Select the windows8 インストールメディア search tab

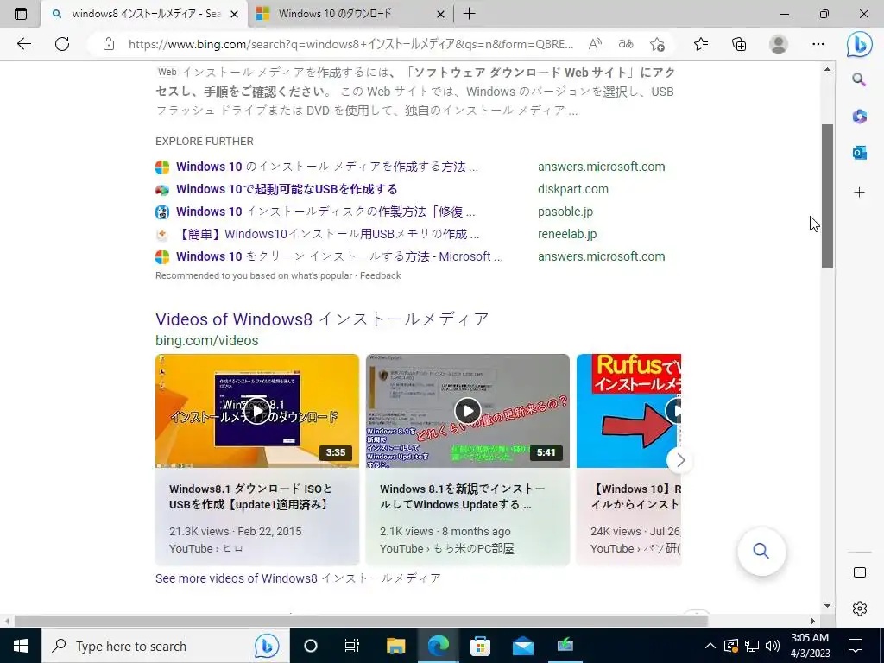146,14
